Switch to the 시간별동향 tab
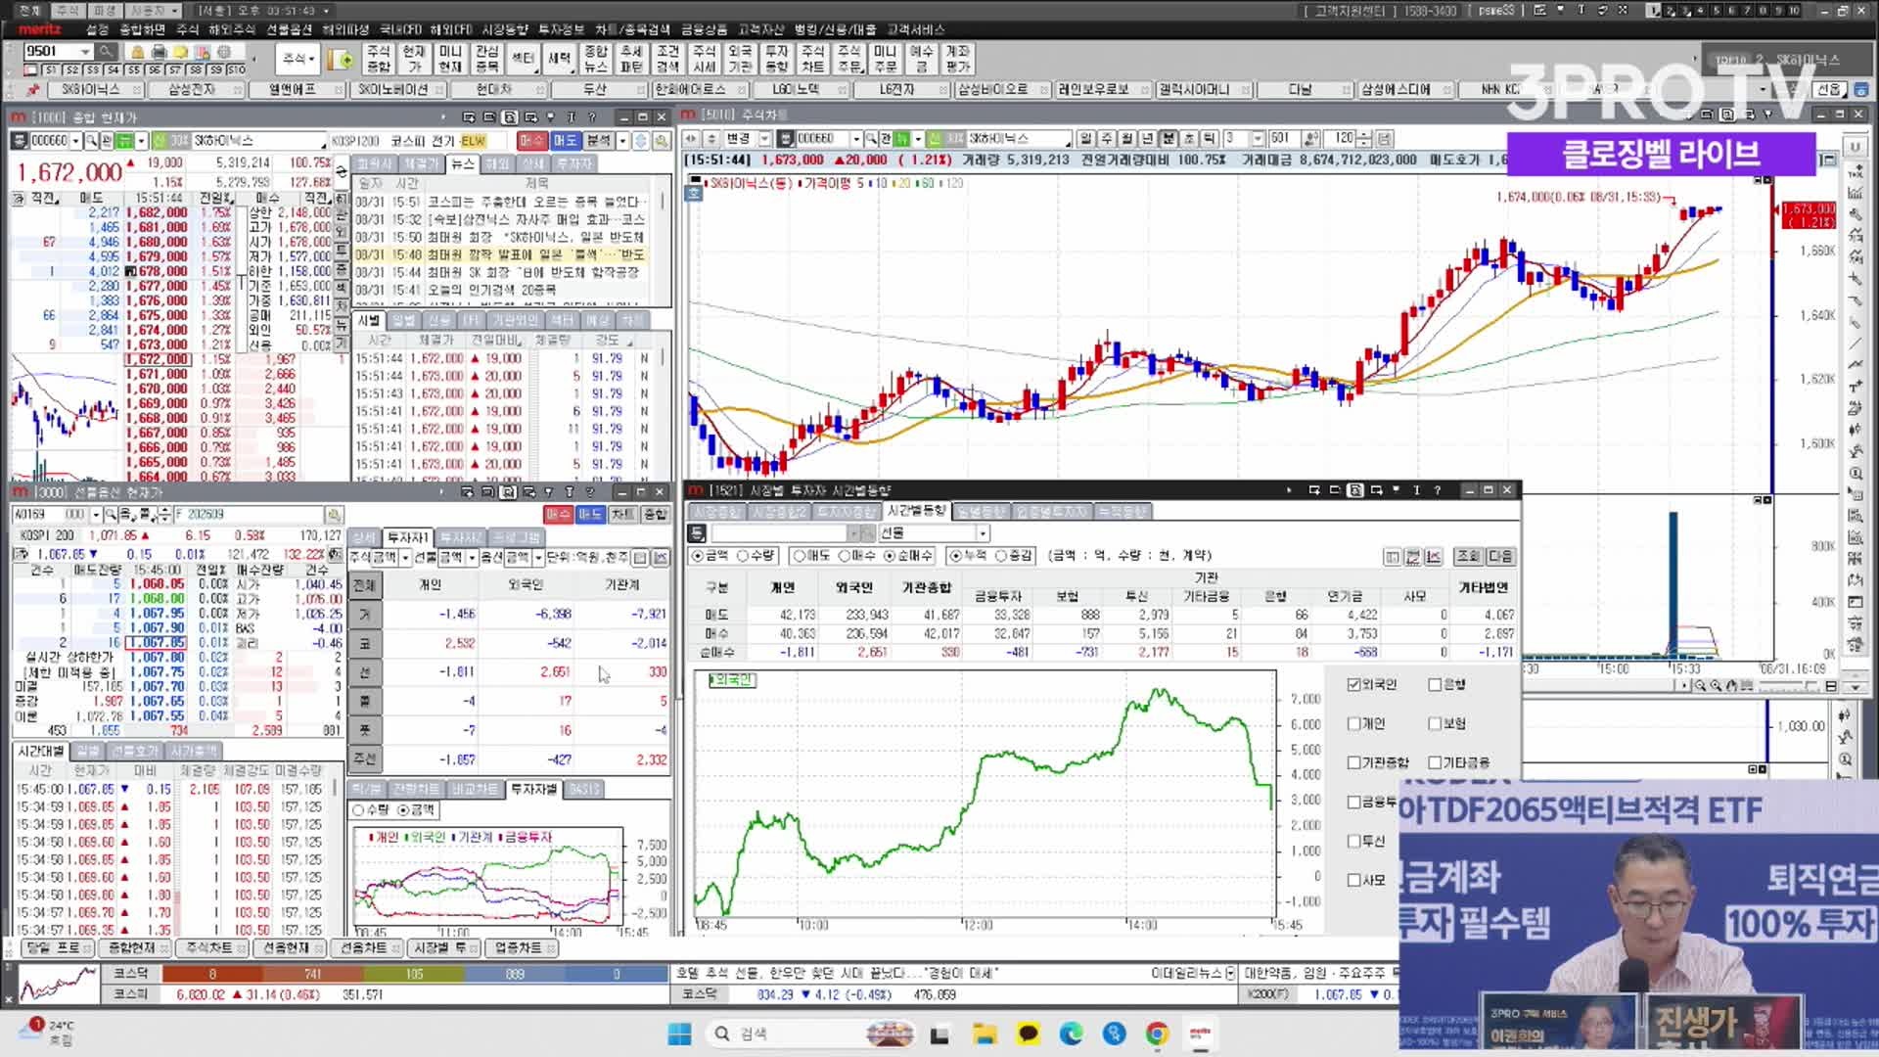The width and height of the screenshot is (1879, 1057). 916,511
